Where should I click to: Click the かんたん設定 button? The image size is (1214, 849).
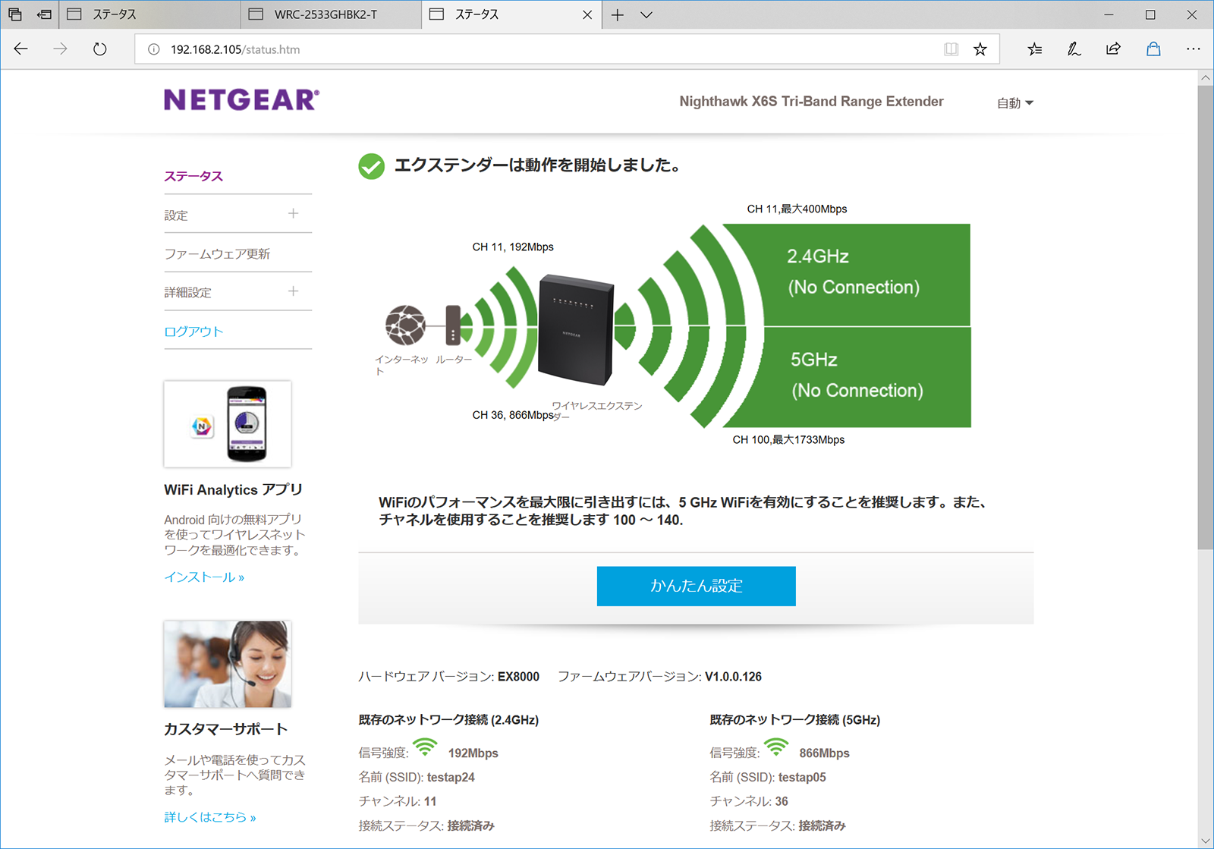[x=696, y=586]
